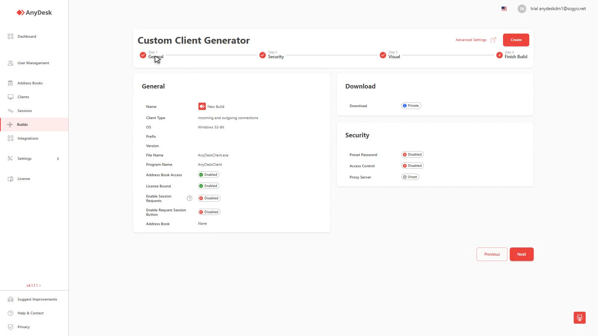Click the Address Books icon
Image resolution: width=598 pixels, height=336 pixels.
point(10,83)
